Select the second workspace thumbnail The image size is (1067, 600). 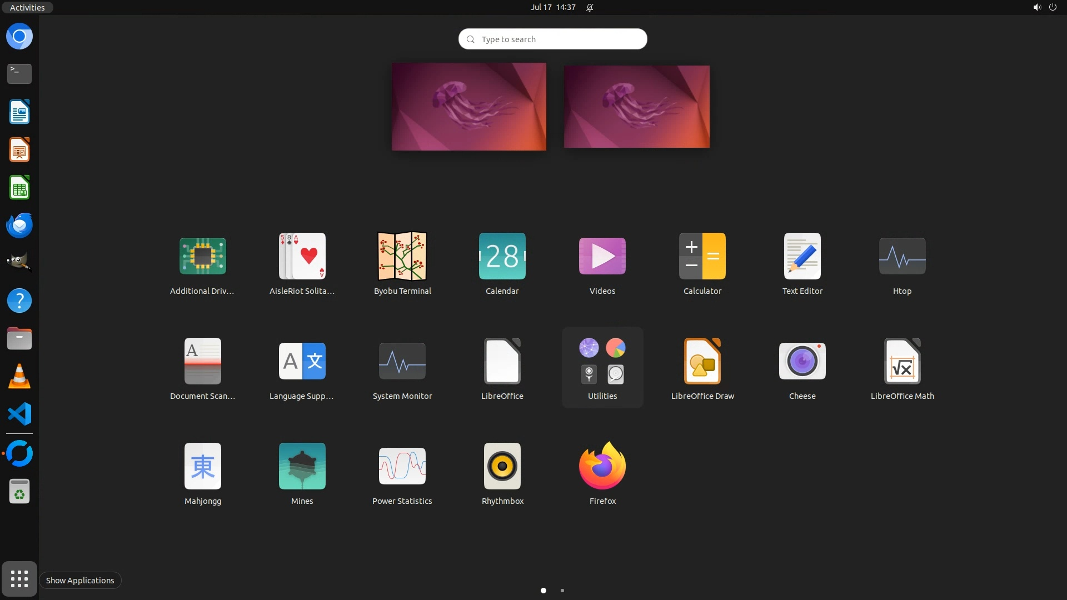tap(636, 107)
